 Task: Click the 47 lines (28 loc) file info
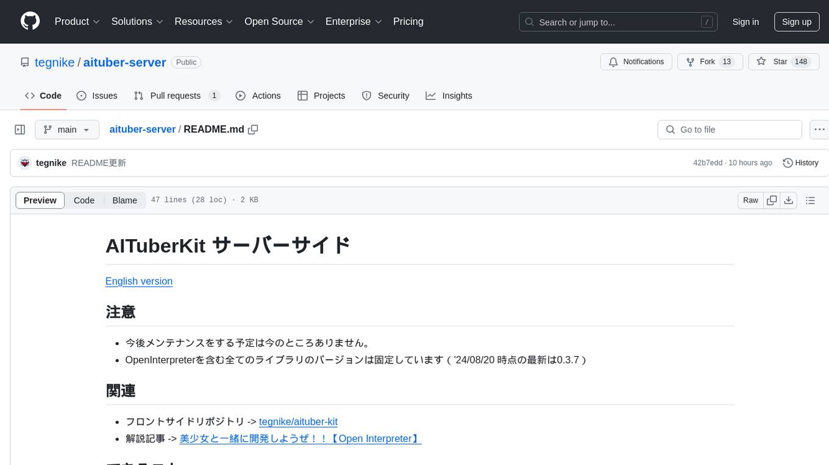coord(204,200)
